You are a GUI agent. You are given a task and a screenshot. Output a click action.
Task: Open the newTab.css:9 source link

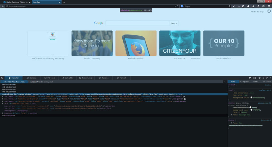[x=265, y=90]
